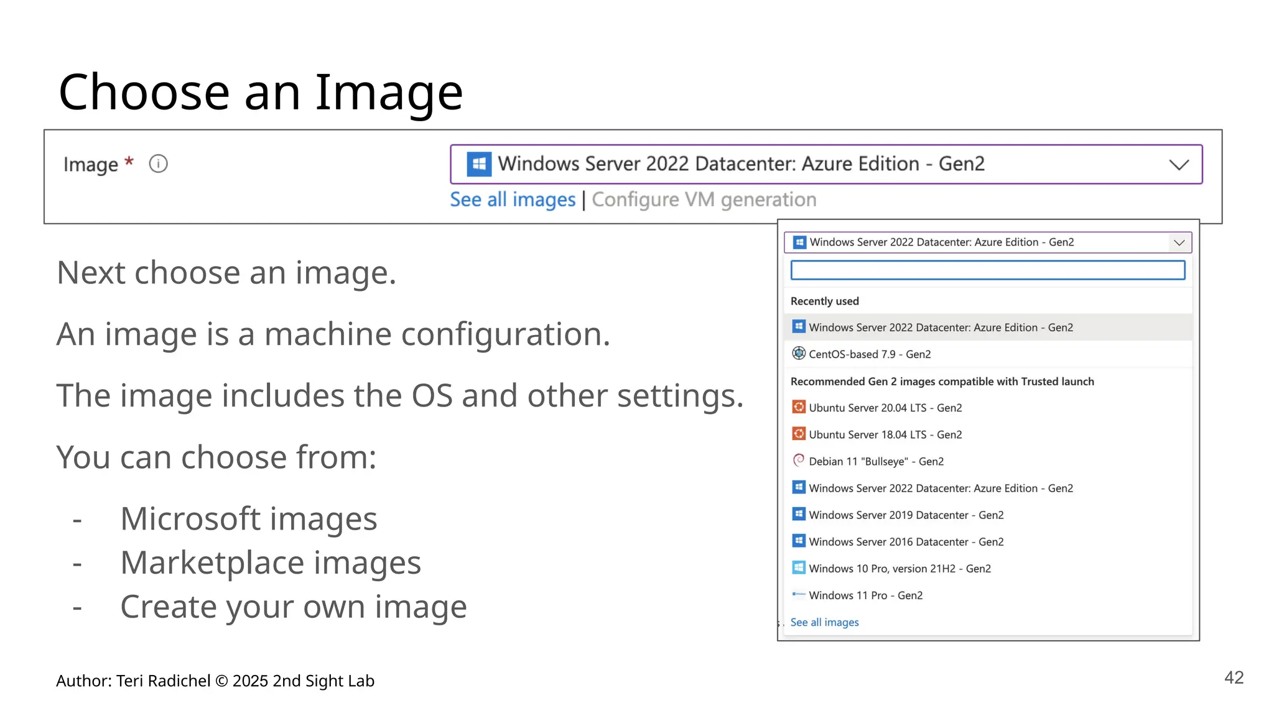The height and width of the screenshot is (716, 1274).
Task: Click the Windows Server 2016 icon
Action: pos(799,541)
